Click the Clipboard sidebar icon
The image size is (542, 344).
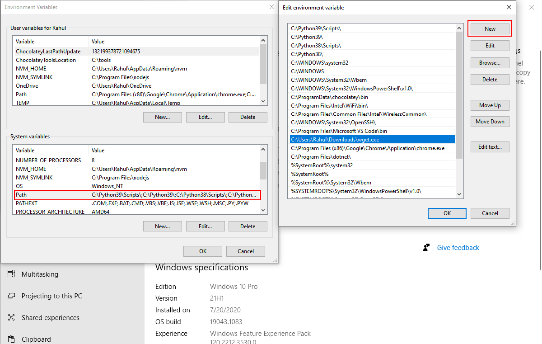coord(12,339)
